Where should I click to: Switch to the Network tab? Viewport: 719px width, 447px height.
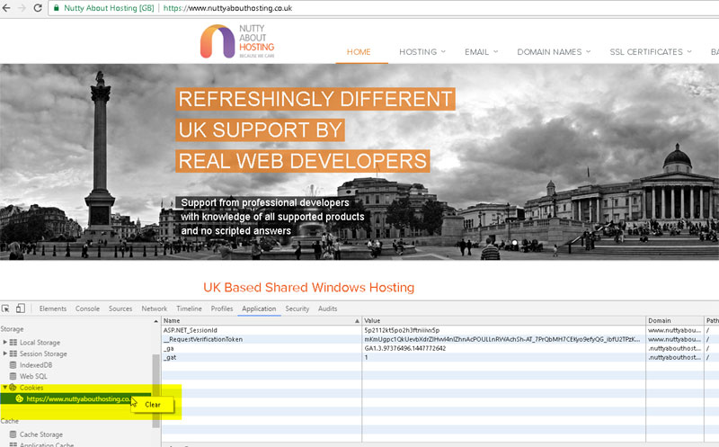[x=154, y=308]
